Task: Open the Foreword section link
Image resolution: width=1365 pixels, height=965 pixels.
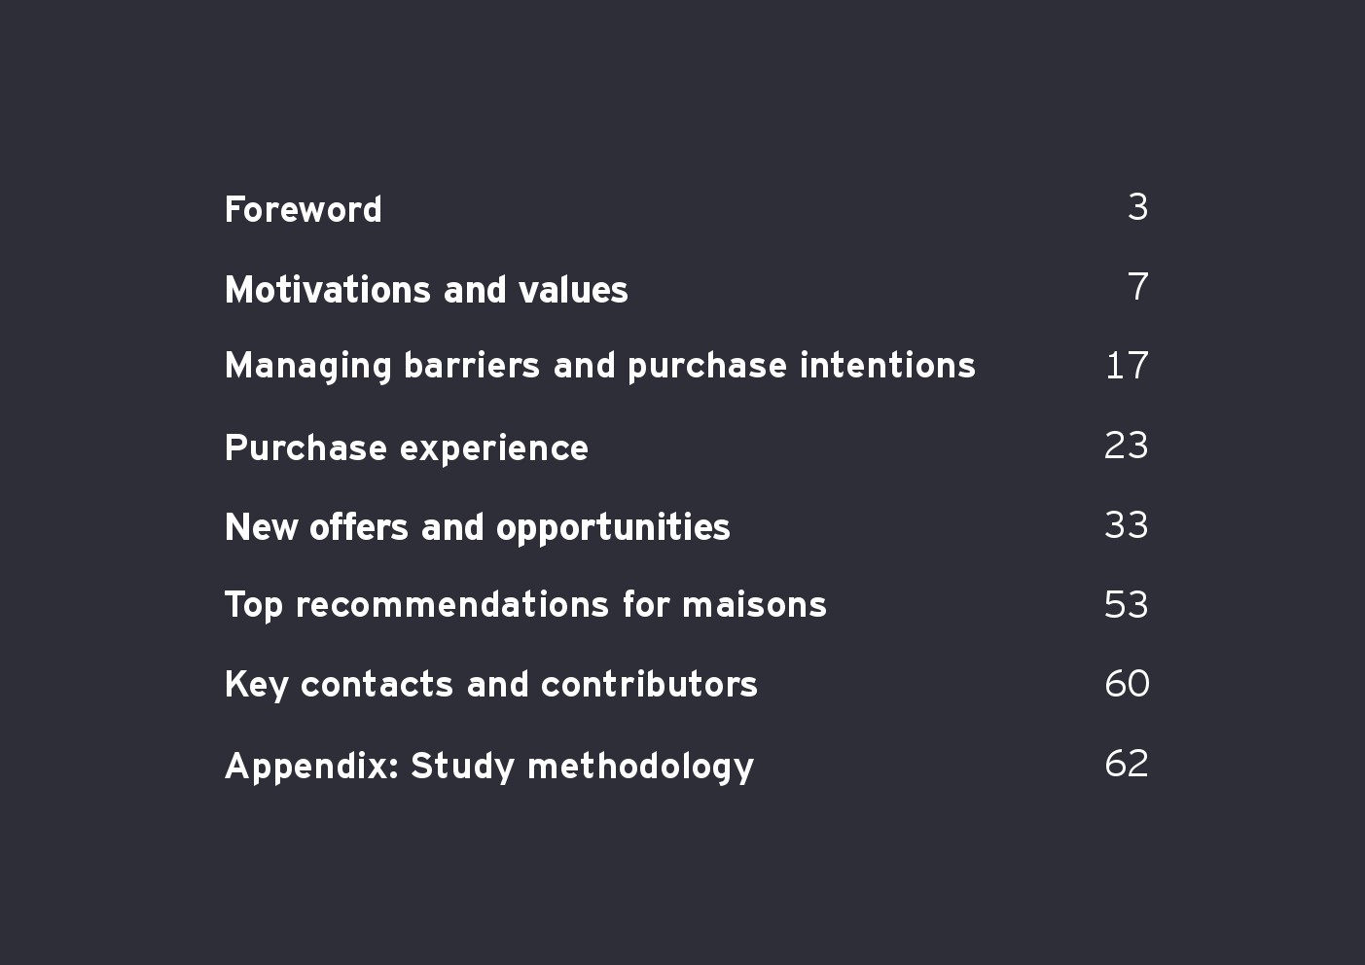Action: pyautogui.click(x=303, y=209)
